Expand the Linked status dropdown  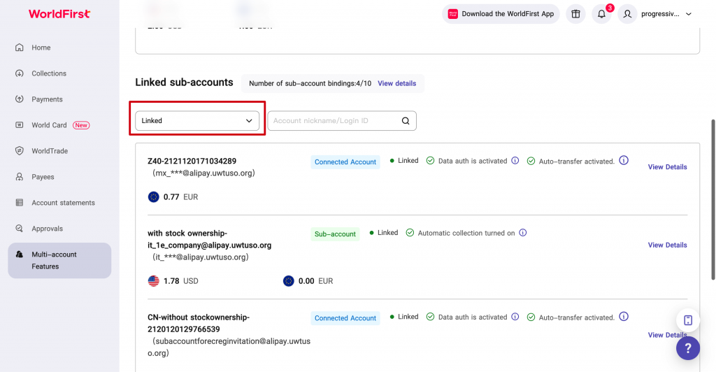click(x=196, y=121)
